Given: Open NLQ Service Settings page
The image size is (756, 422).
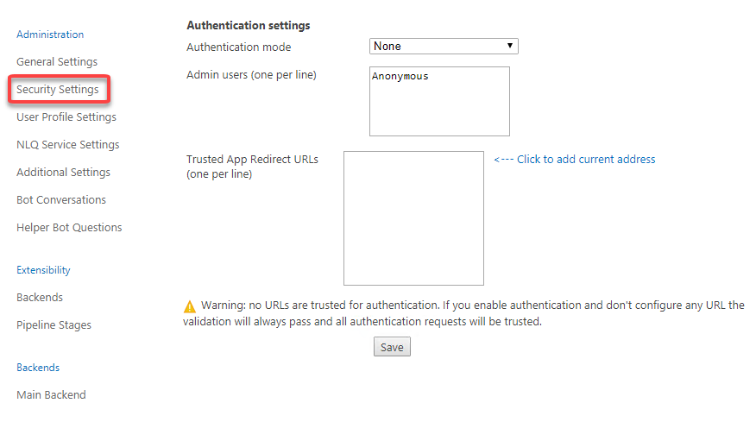Looking at the screenshot, I should tap(68, 145).
